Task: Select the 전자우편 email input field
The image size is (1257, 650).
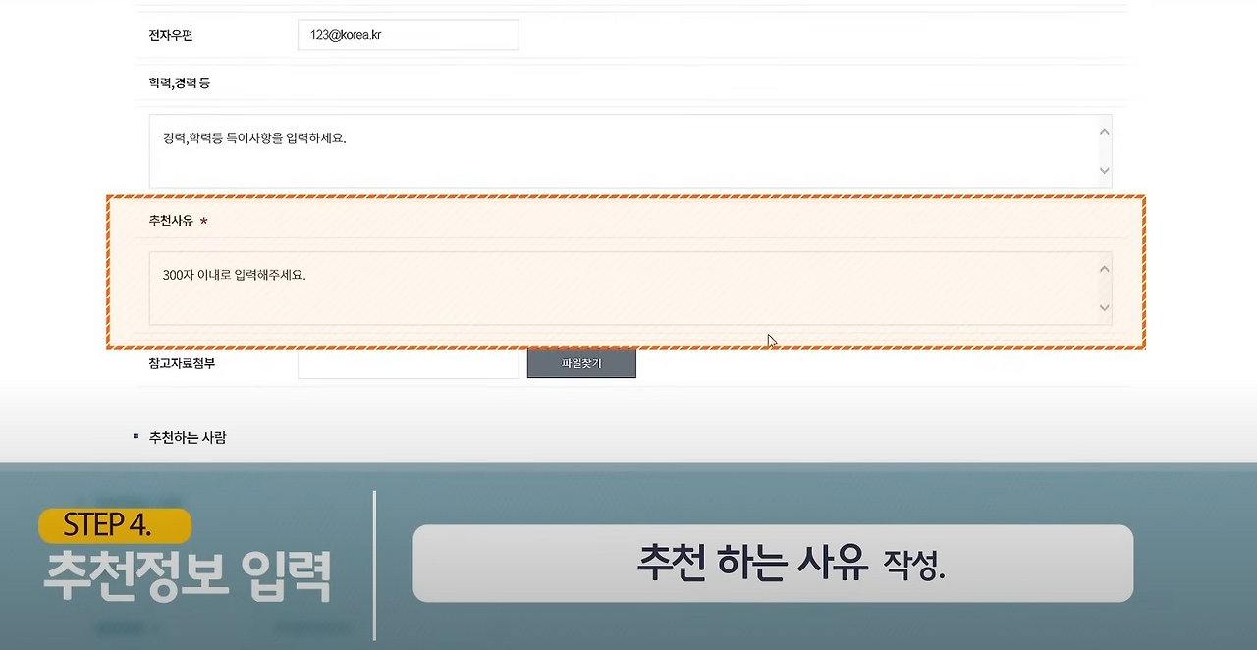Action: coord(408,34)
